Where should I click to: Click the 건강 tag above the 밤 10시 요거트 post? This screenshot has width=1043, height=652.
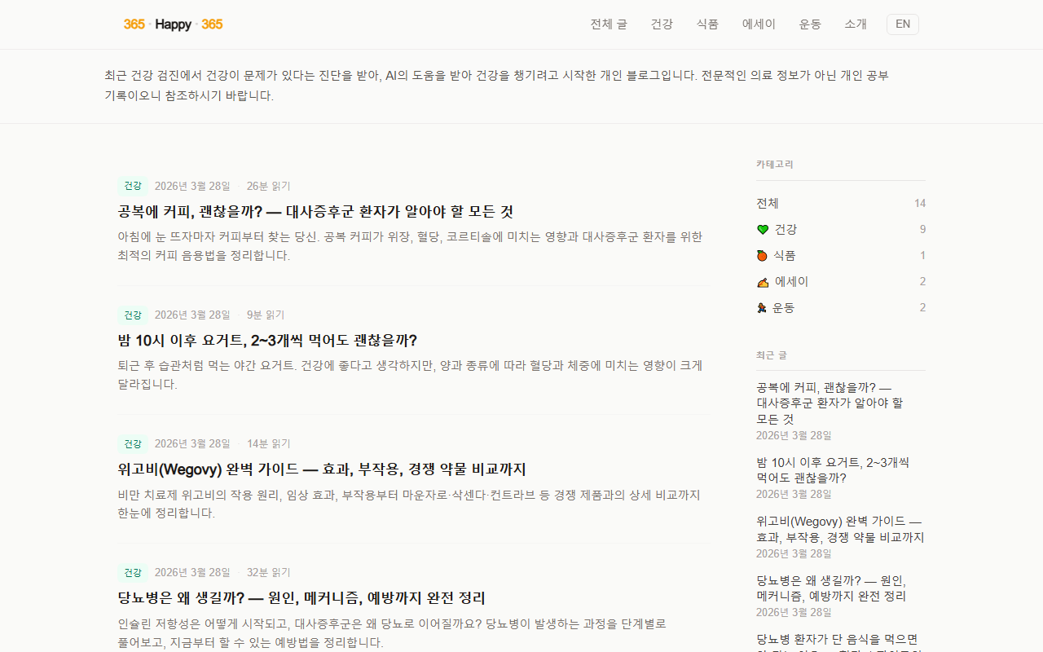click(132, 315)
